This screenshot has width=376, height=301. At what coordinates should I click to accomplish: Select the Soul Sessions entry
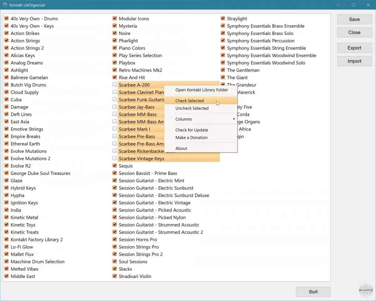coord(133,262)
